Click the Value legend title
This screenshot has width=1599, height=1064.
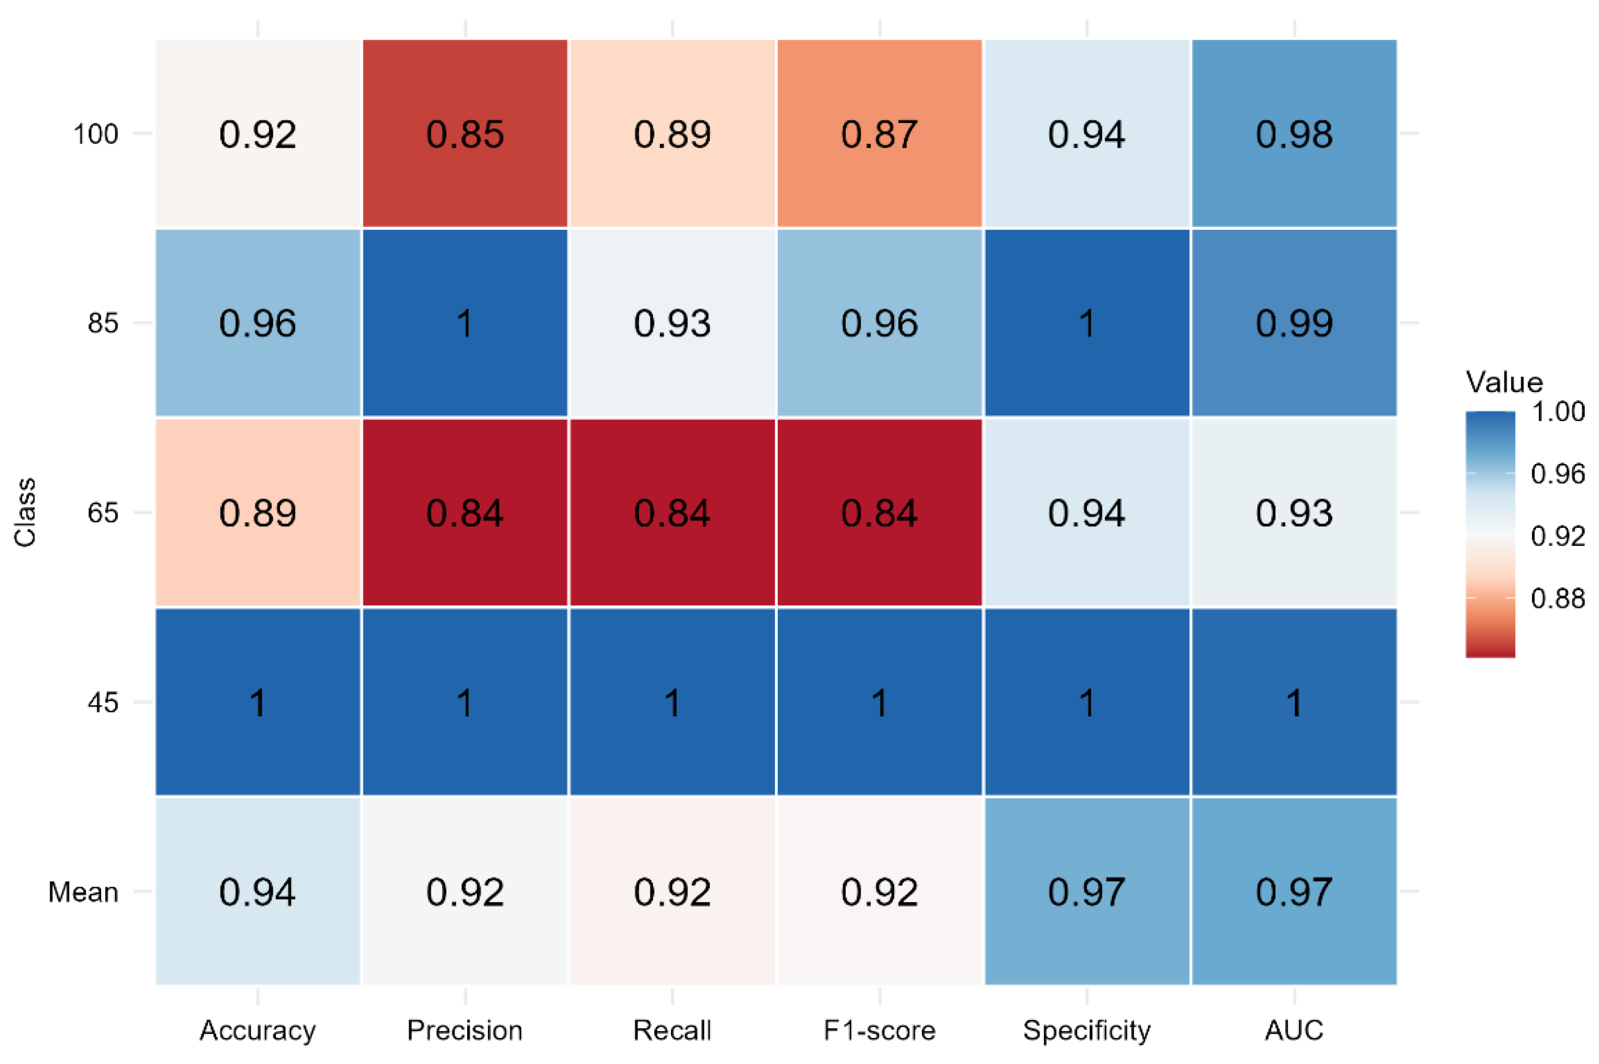click(x=1504, y=383)
